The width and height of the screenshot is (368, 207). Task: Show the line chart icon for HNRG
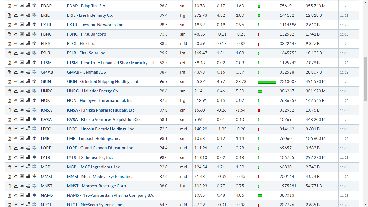click(x=15, y=91)
